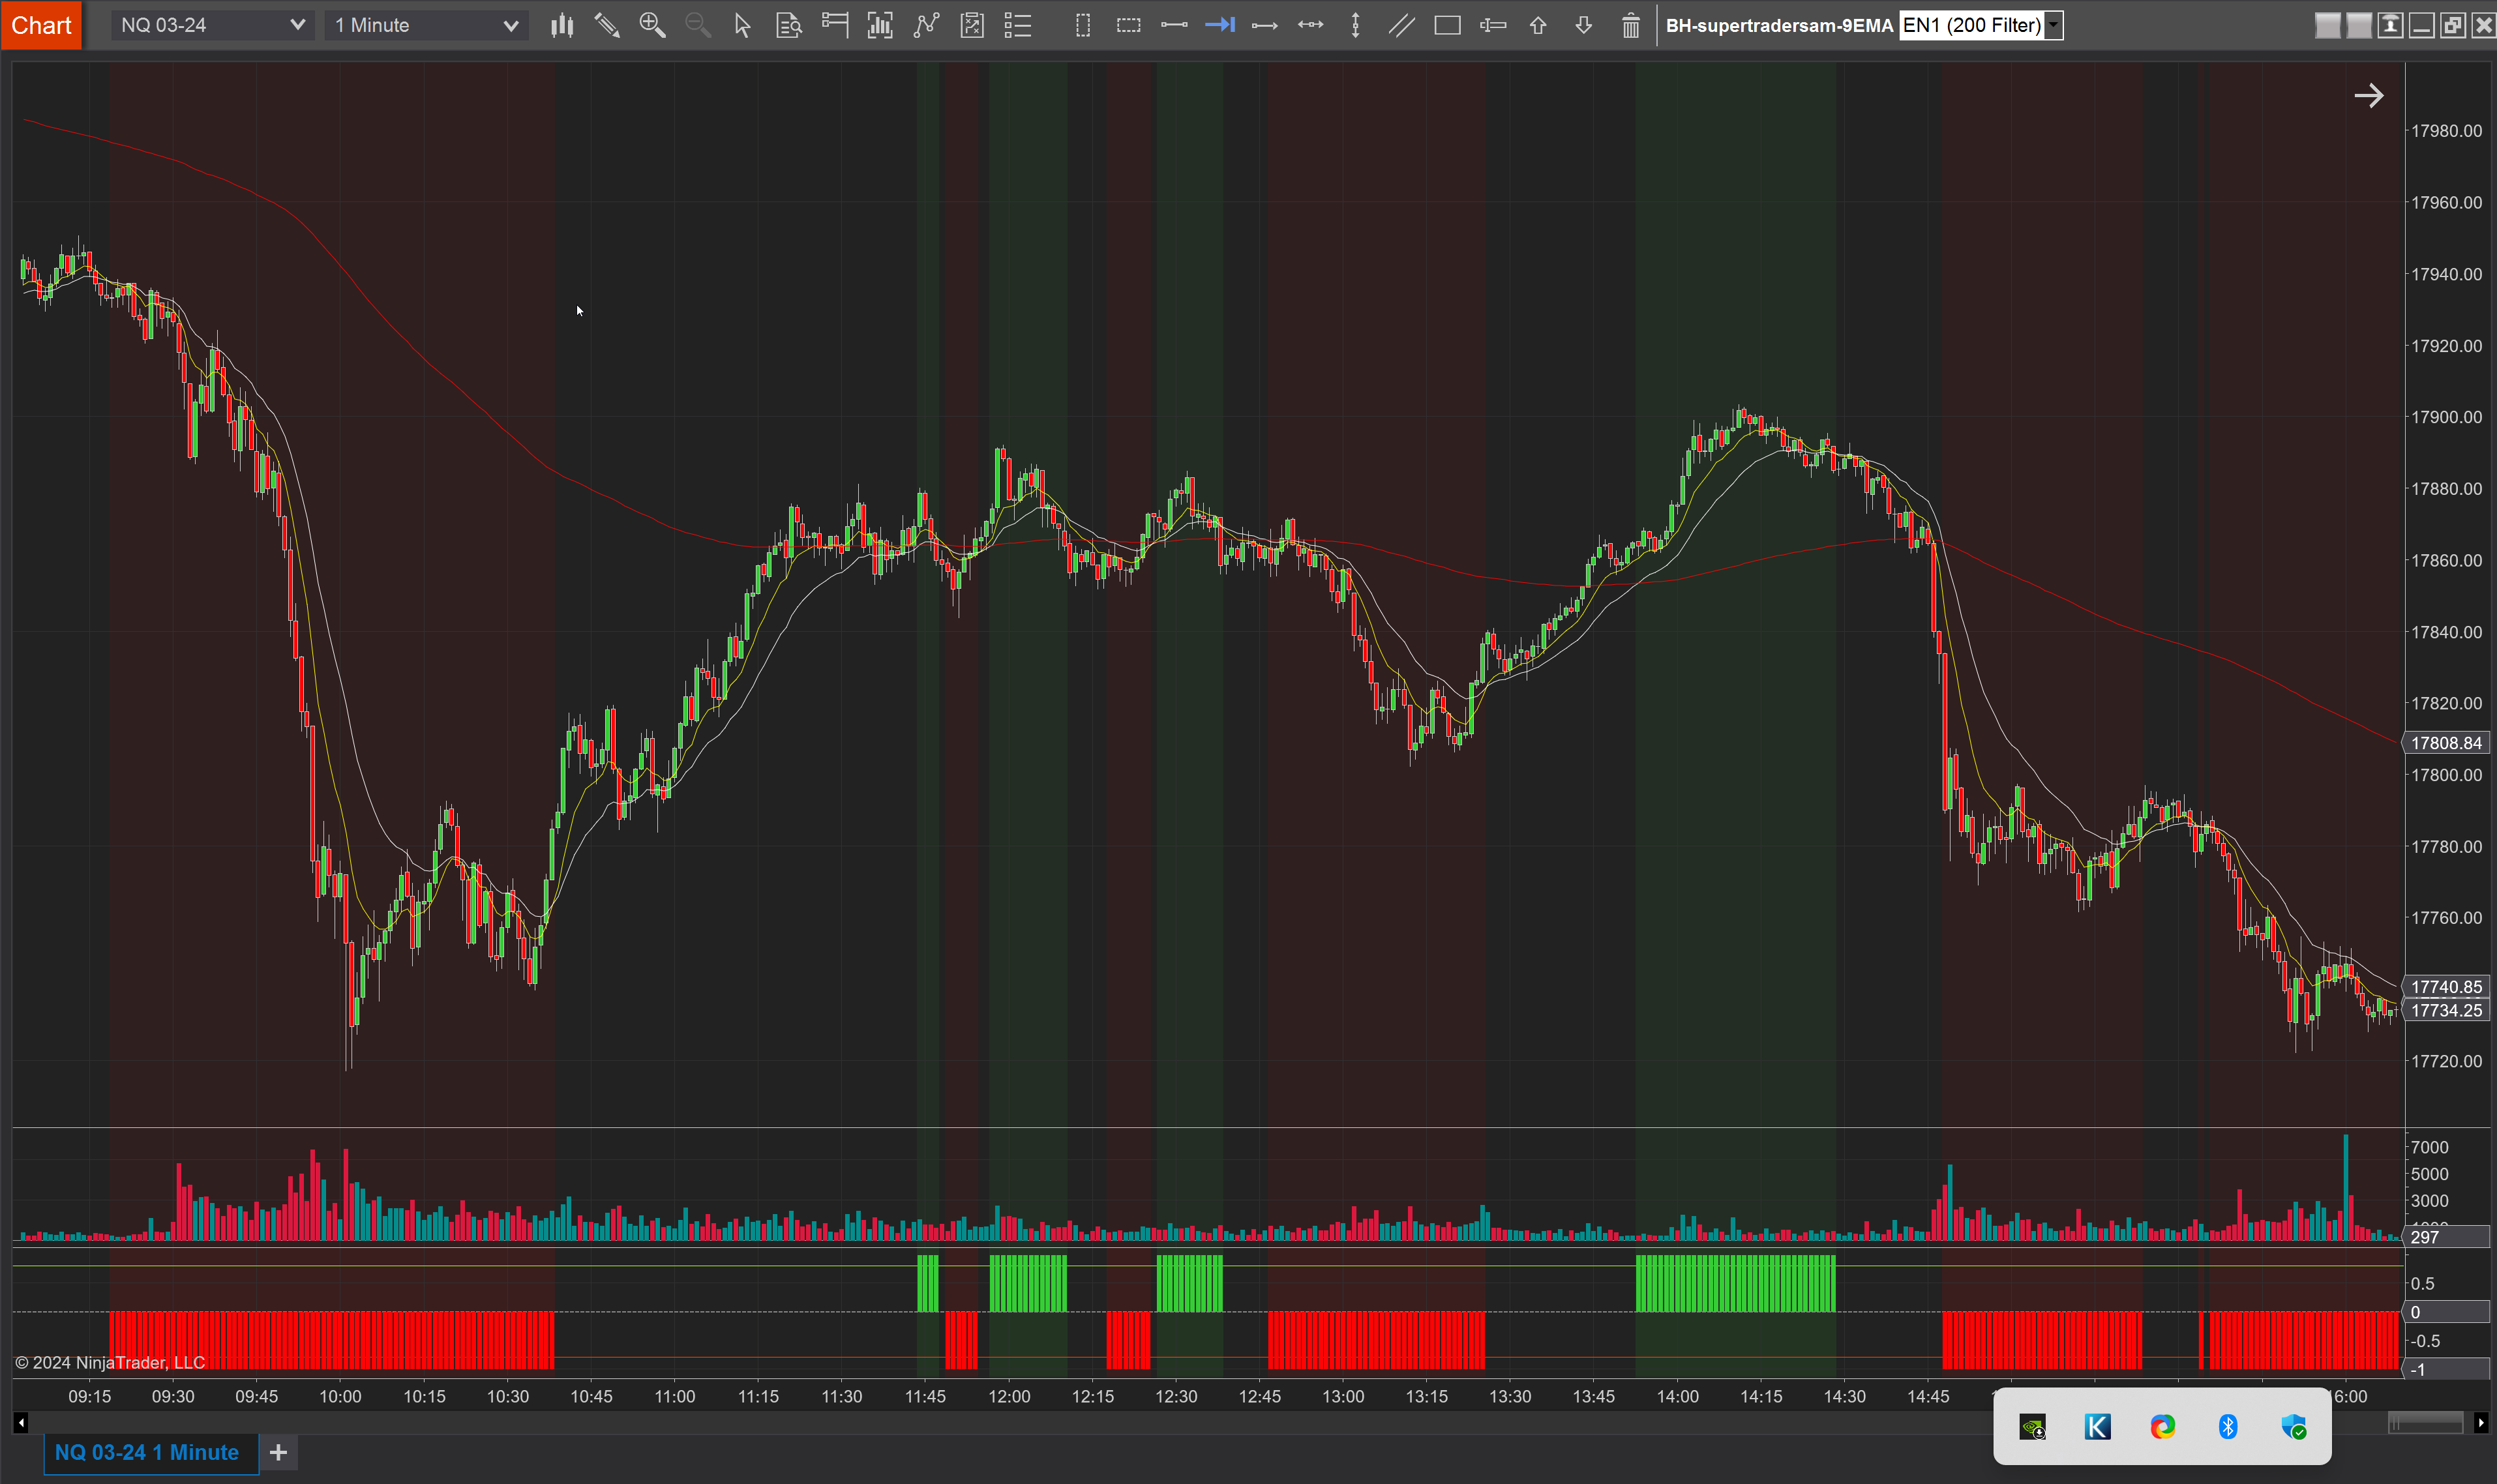Open the blue K tray icon
The image size is (2497, 1484).
pyautogui.click(x=2097, y=1427)
